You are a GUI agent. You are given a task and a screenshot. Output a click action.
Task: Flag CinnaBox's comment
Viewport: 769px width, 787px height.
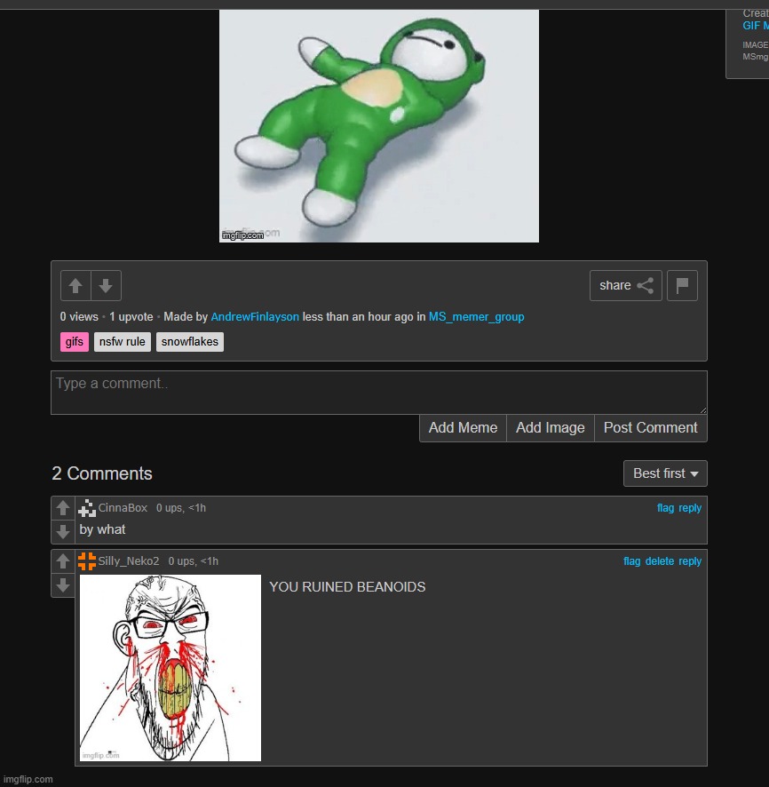click(x=665, y=508)
